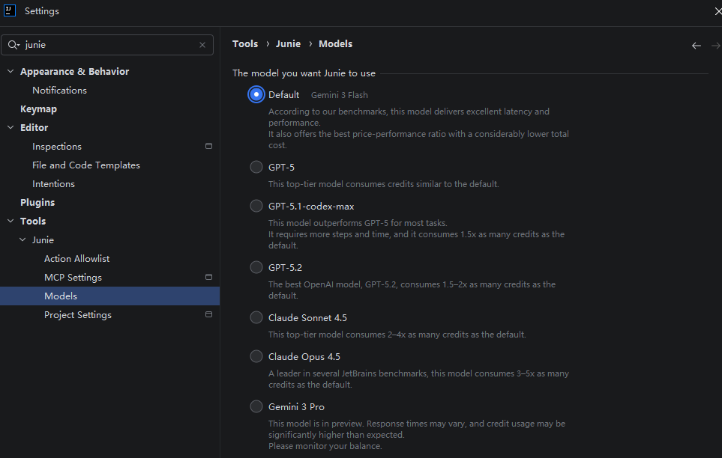Image resolution: width=722 pixels, height=458 pixels.
Task: Clear the junie search text
Action: point(202,45)
